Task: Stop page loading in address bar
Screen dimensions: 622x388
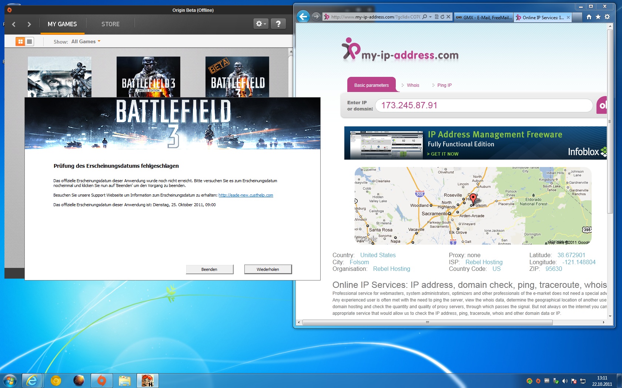Action: pos(448,17)
